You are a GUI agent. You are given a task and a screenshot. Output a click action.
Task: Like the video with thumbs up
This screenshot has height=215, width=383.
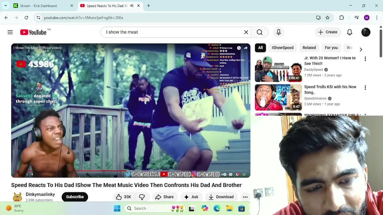123,197
